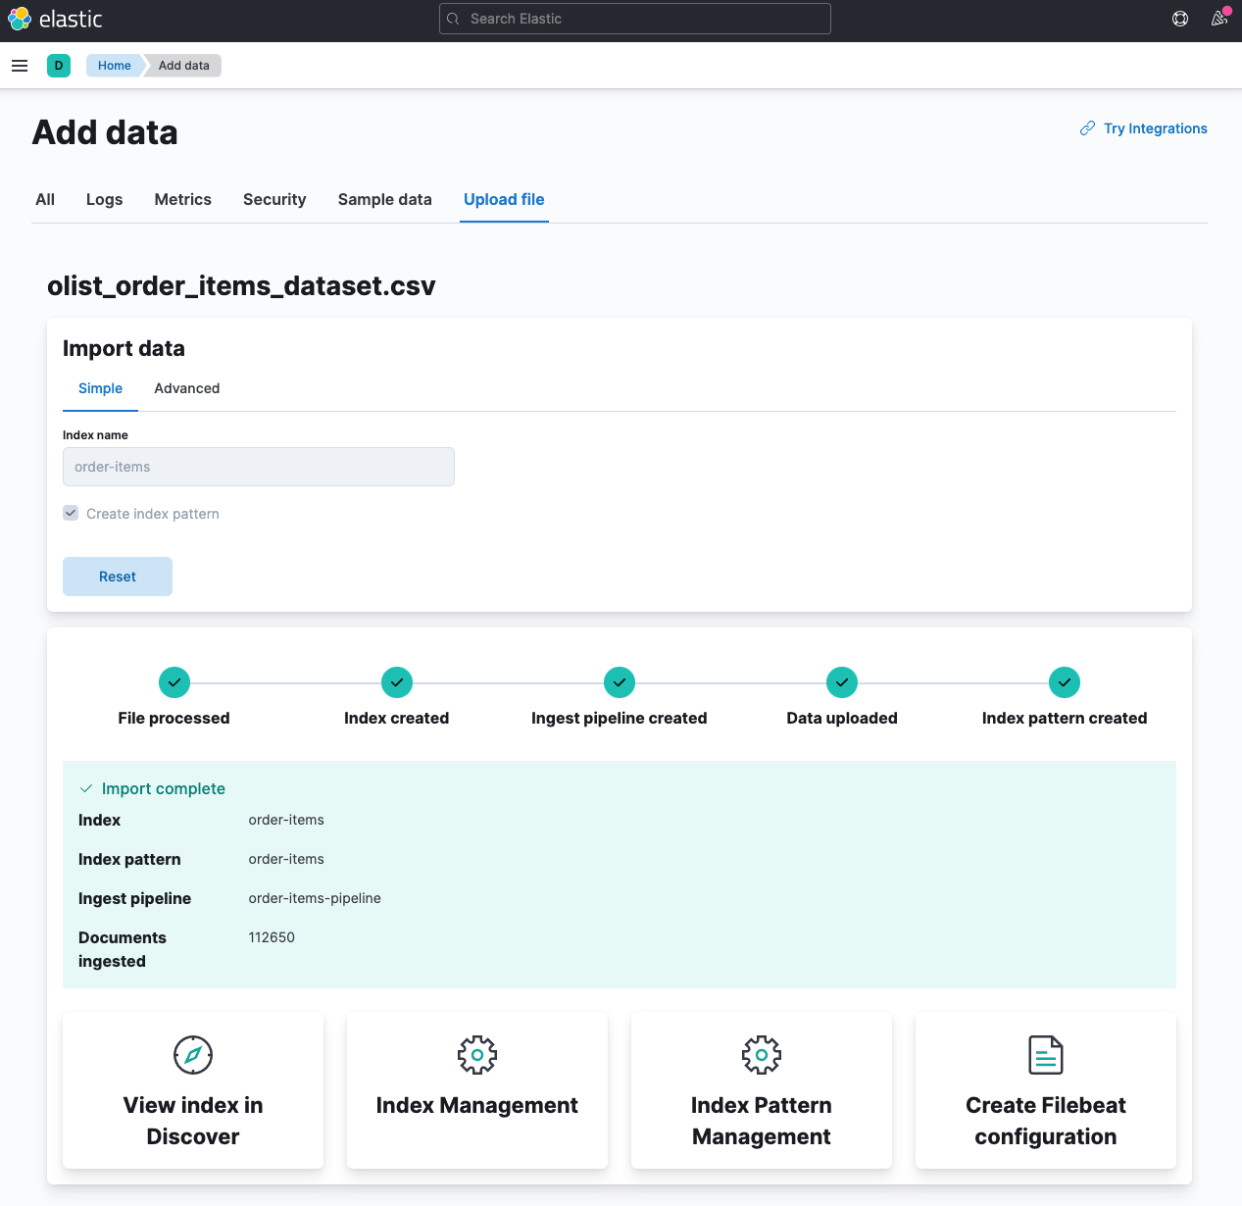Click the document icon for Filebeat configuration
Image resolution: width=1242 pixels, height=1206 pixels.
pos(1046,1055)
